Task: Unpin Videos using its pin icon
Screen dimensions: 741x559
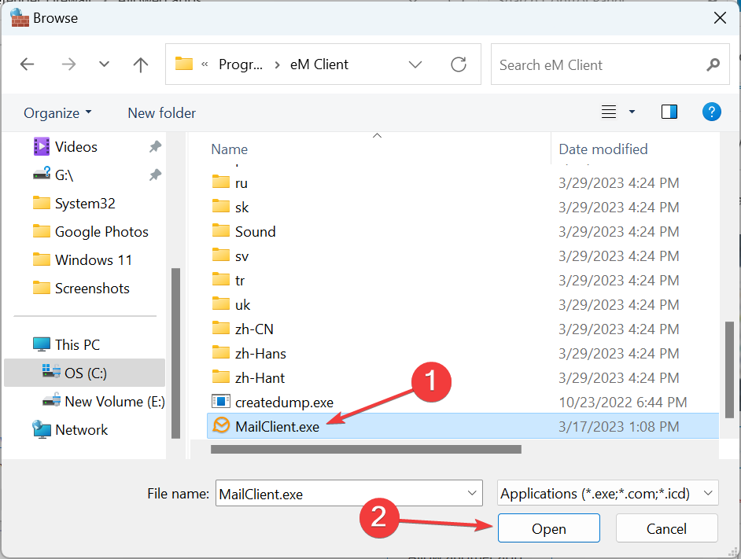Action: click(x=155, y=147)
